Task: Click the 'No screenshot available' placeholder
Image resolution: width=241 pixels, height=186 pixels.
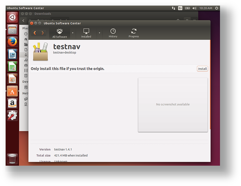Action: coord(173,105)
